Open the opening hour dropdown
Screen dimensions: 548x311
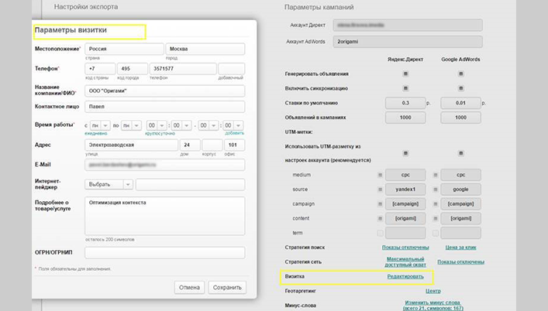point(157,125)
